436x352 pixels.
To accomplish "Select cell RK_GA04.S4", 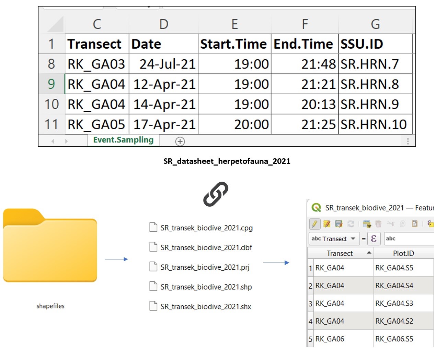I will click(404, 286).
